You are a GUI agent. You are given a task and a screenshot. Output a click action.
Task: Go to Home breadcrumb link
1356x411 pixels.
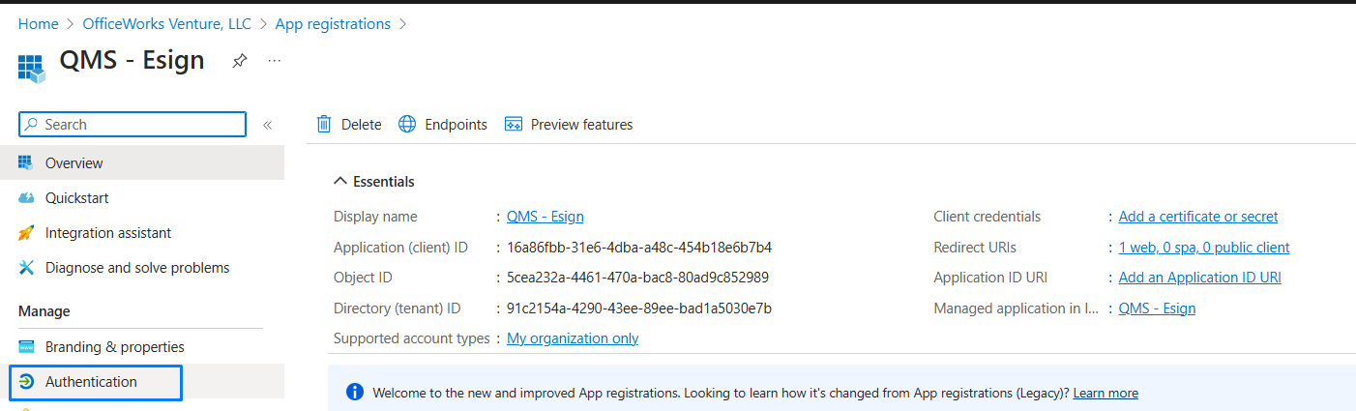39,23
